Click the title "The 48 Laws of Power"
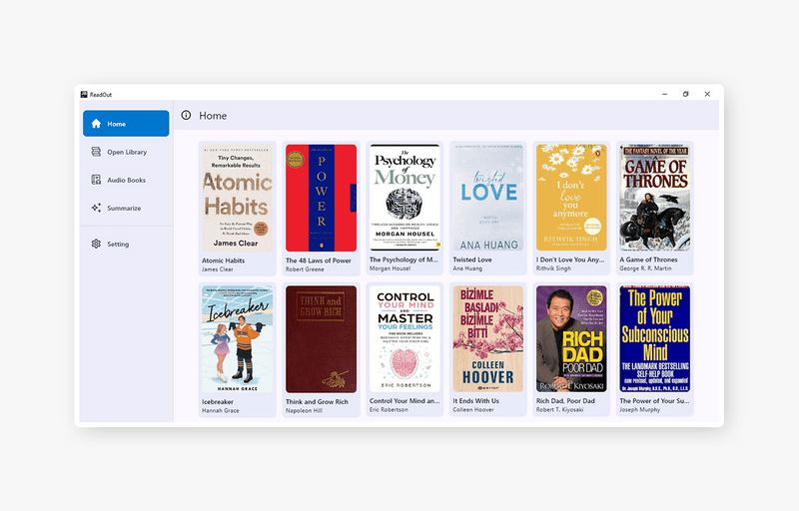The image size is (799, 511). 319,260
